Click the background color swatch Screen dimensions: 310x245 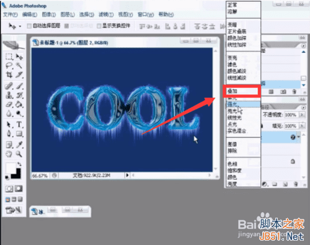point(18,176)
